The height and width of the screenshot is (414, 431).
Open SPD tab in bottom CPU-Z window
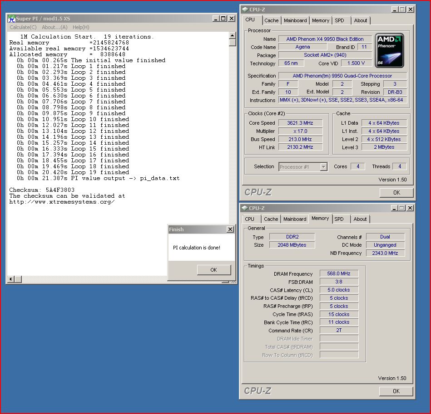point(339,219)
